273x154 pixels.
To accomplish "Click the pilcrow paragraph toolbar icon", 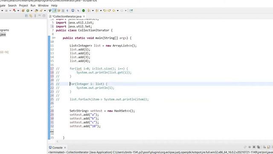I will tap(67, 11).
